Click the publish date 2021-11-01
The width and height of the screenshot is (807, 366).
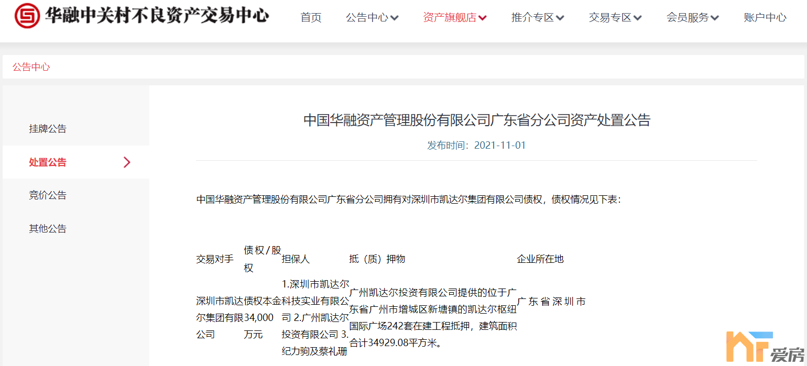point(500,145)
